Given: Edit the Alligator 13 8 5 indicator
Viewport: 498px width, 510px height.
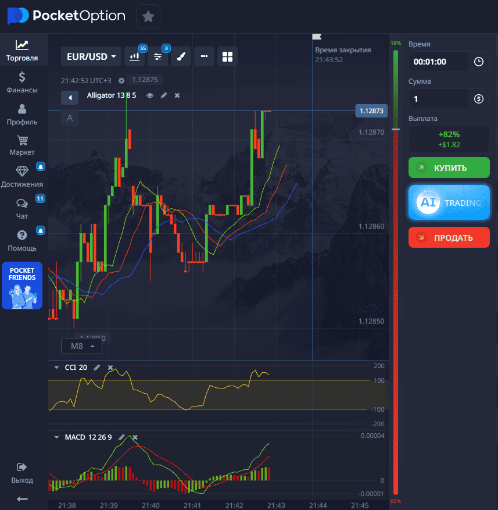Looking at the screenshot, I should (x=164, y=95).
